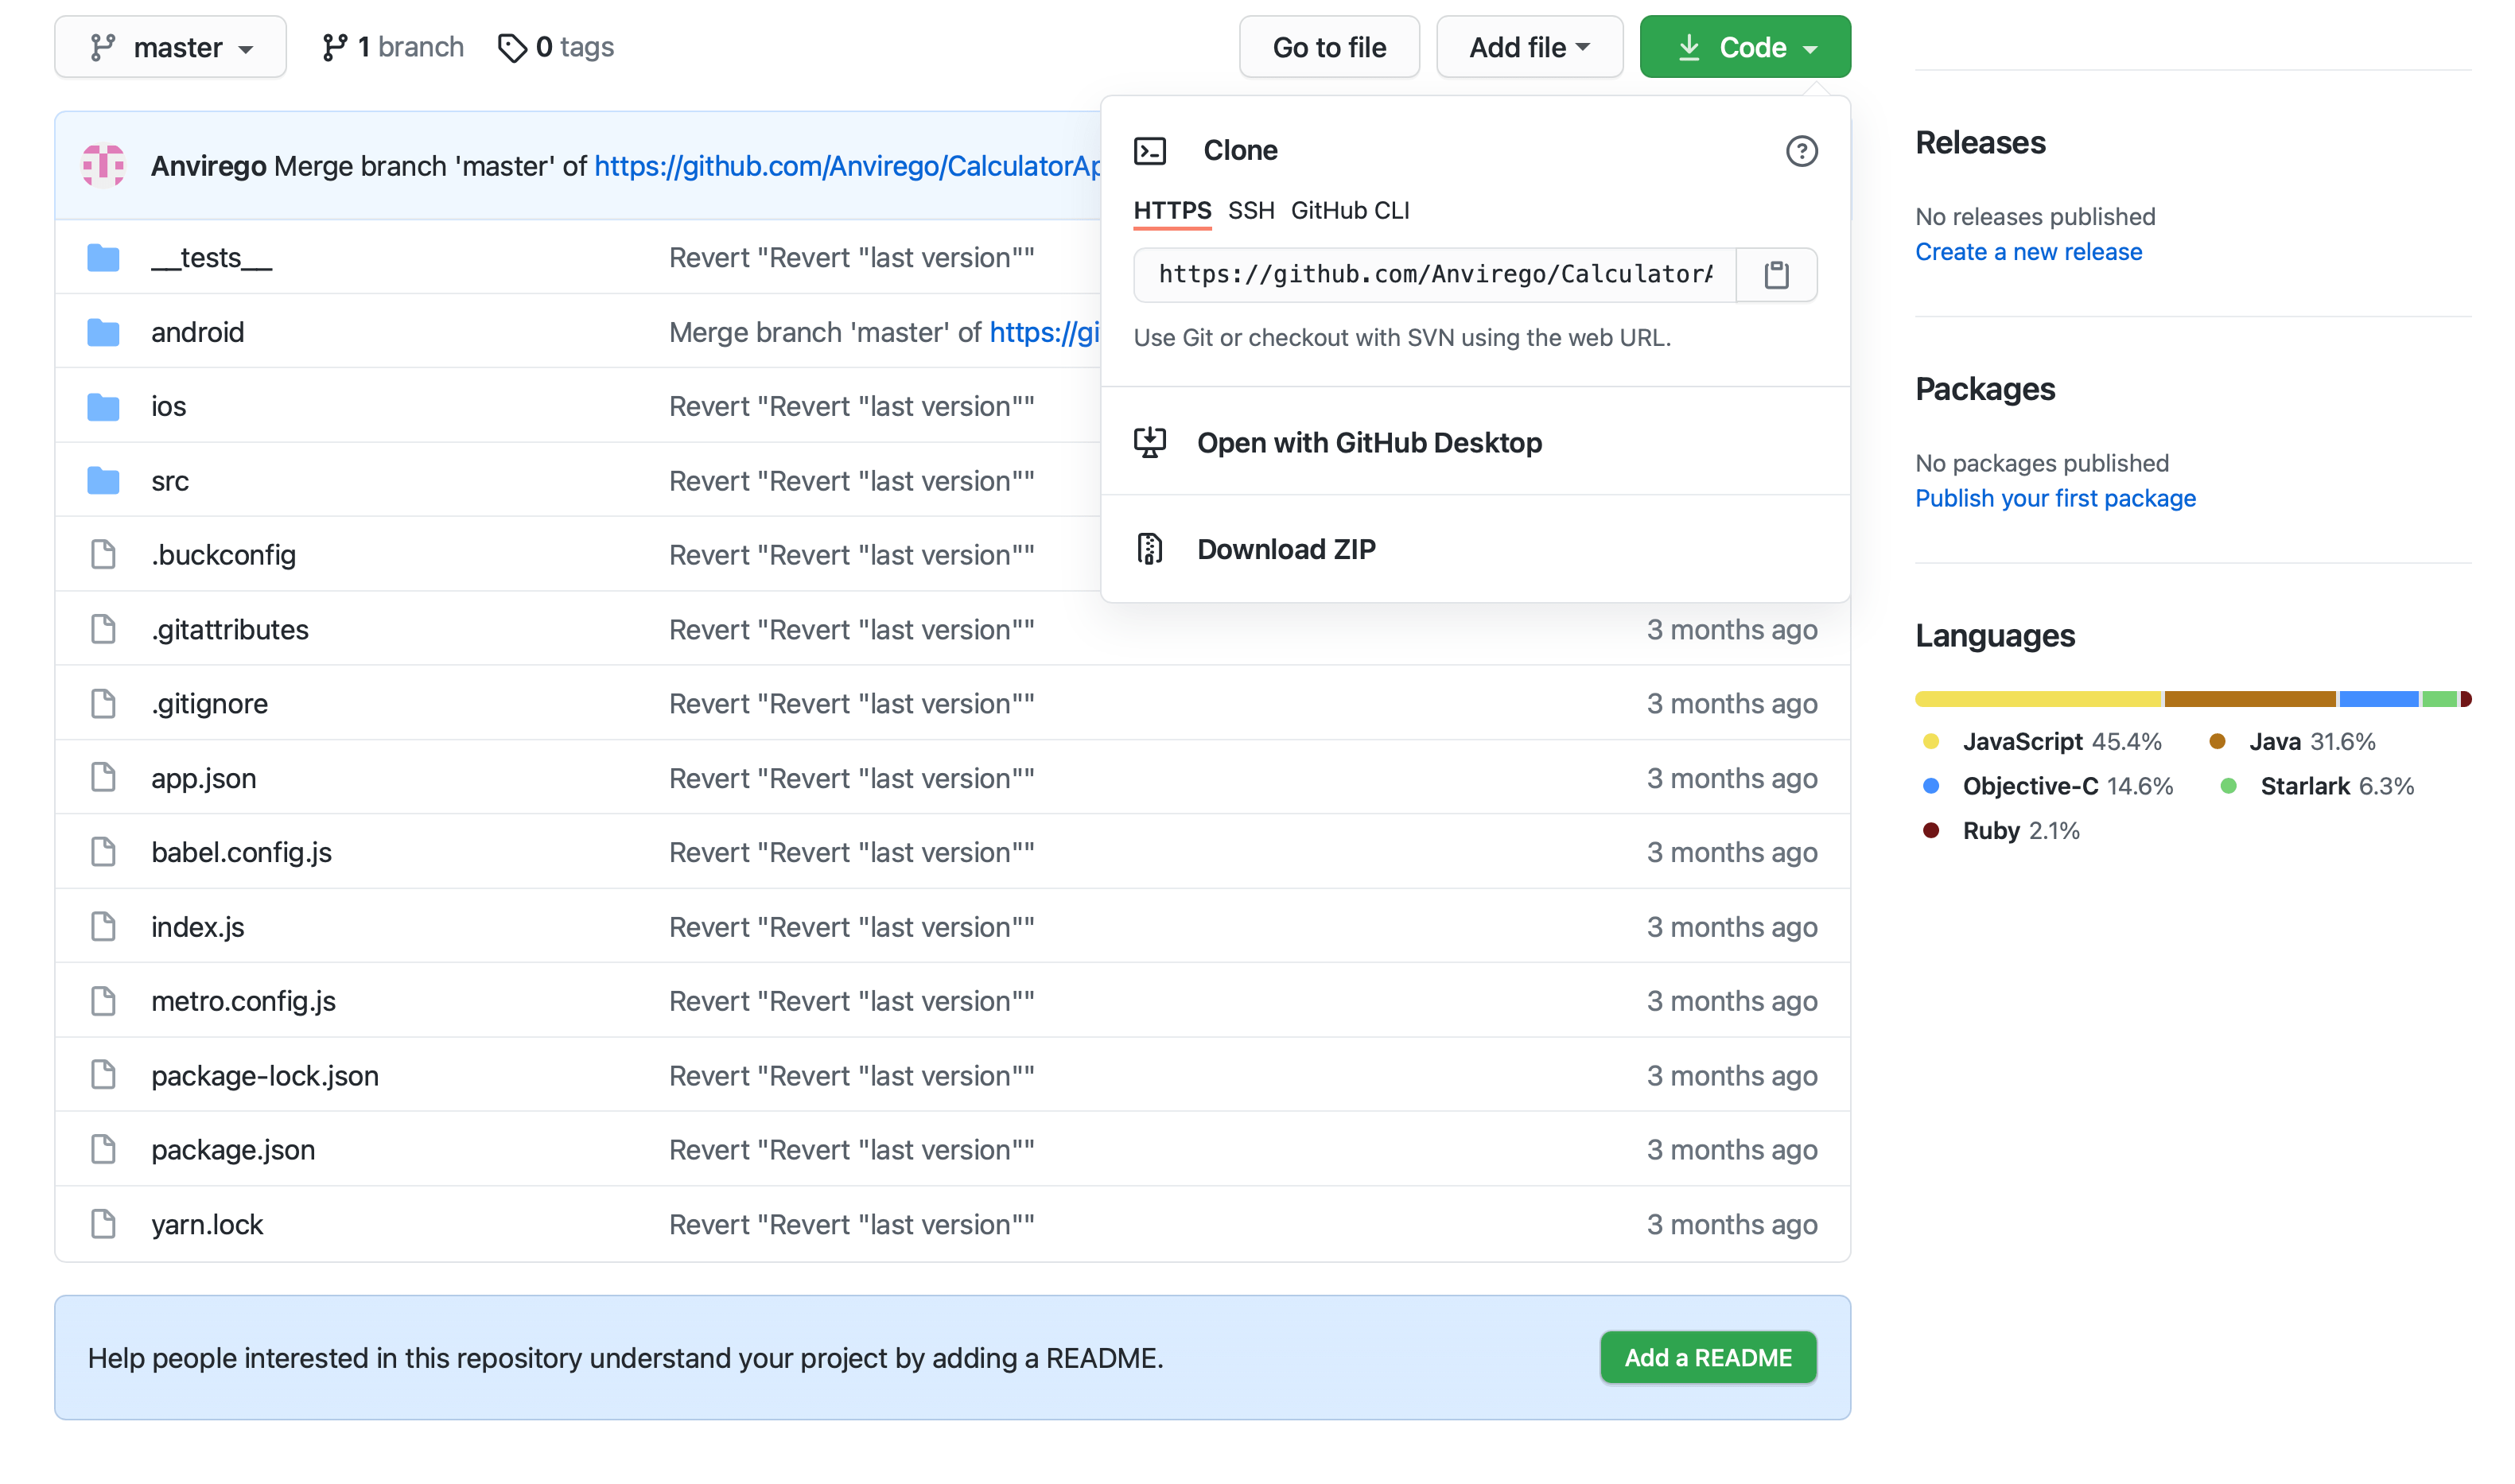2515x1484 pixels.
Task: Open the master branch dropdown
Action: (x=170, y=47)
